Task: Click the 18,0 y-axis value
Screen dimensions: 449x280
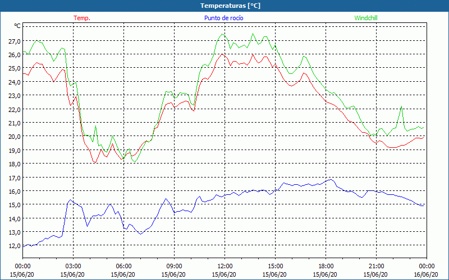Action: tap(14, 164)
